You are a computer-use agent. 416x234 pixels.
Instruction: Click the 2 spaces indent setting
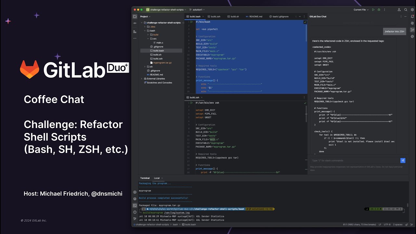pos(398,225)
